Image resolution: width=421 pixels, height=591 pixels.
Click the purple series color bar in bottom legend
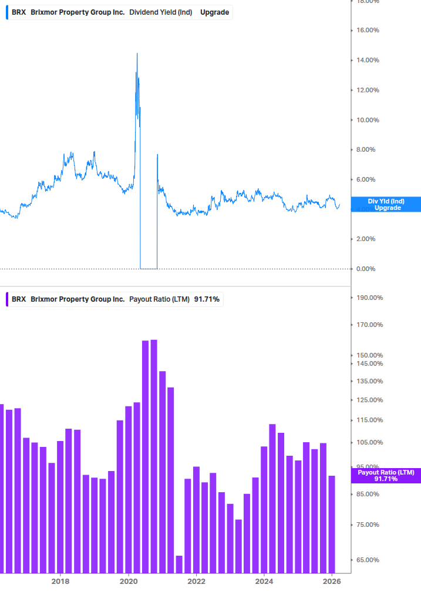[x=7, y=299]
